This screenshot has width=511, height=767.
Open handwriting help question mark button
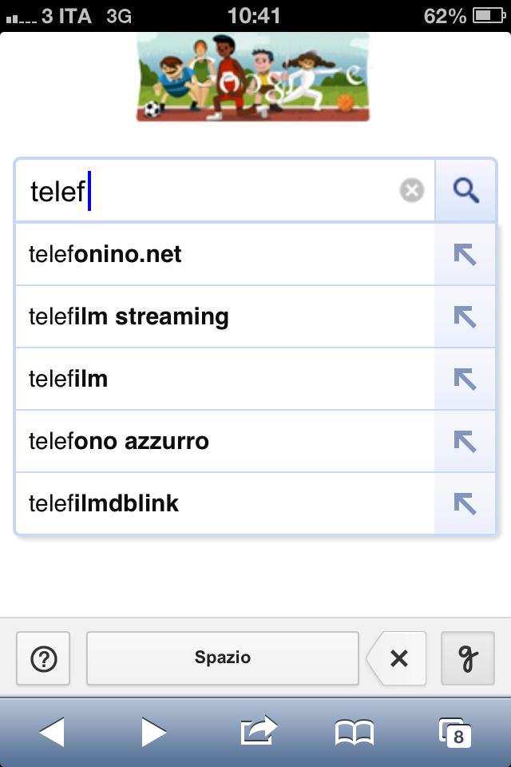(x=44, y=658)
